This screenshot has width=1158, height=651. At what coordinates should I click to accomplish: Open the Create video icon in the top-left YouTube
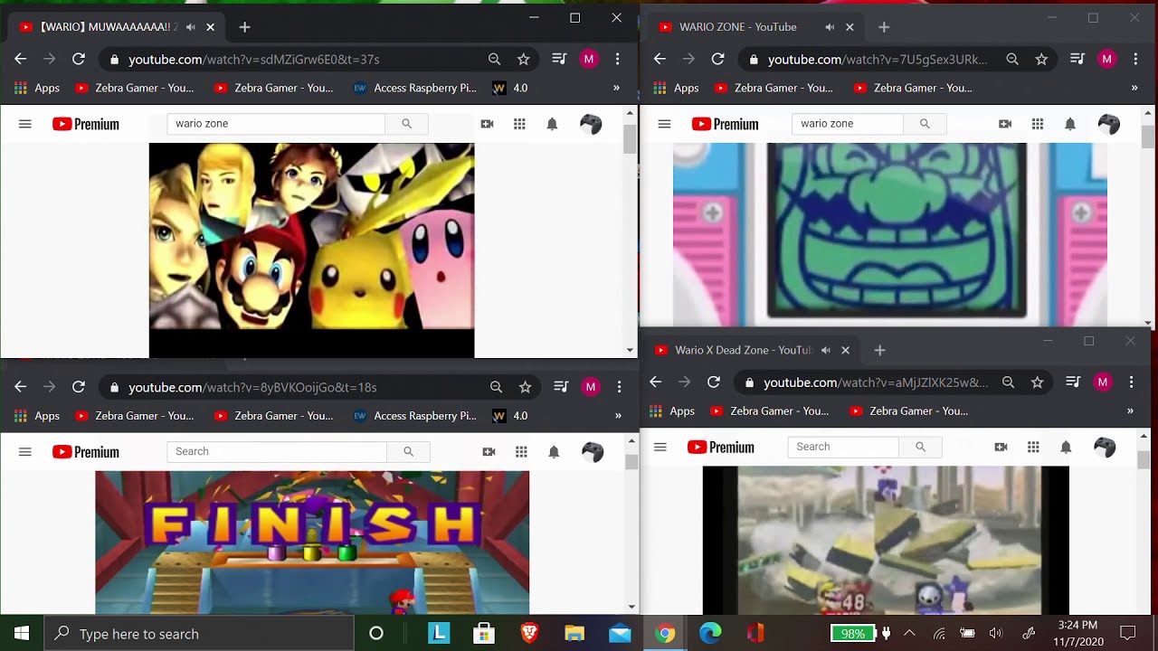point(487,124)
